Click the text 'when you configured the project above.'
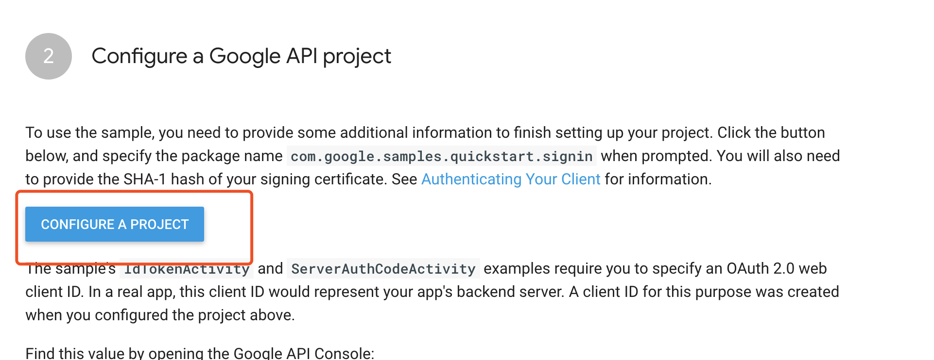Viewport: 934px width, 360px height. (x=160, y=315)
